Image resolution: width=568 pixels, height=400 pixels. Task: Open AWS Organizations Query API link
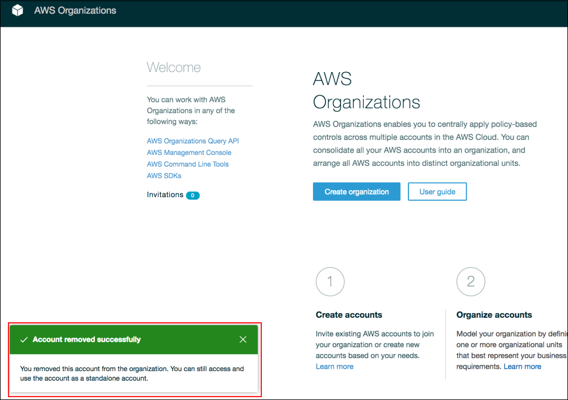pos(193,141)
